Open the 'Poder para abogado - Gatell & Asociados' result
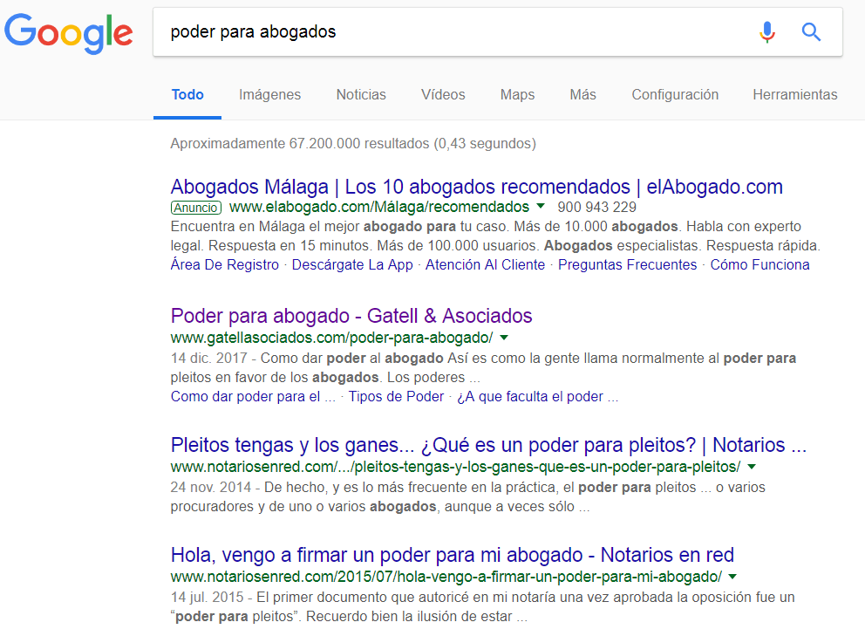 pos(351,317)
